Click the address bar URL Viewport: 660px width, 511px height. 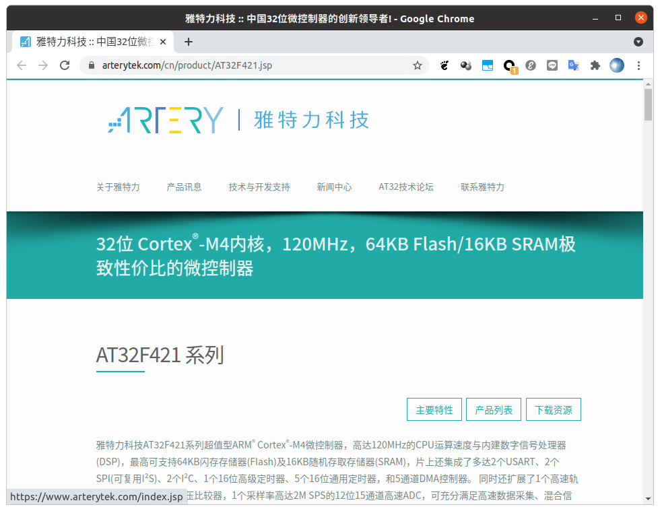tap(187, 65)
